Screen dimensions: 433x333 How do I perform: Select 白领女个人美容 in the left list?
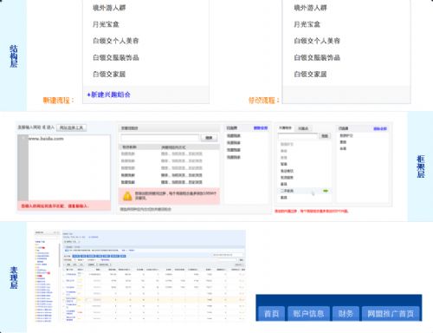[116, 41]
